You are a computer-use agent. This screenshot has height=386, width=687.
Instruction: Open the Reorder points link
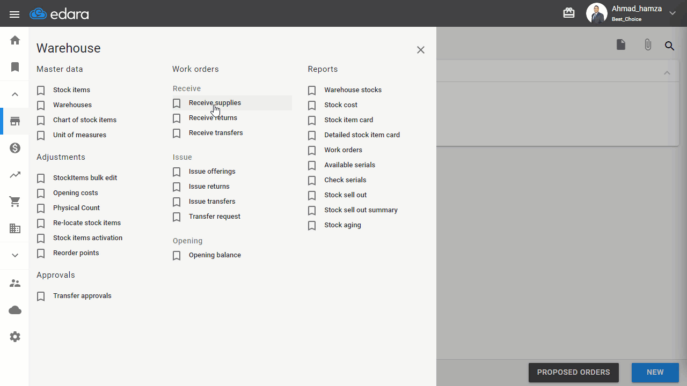76,253
